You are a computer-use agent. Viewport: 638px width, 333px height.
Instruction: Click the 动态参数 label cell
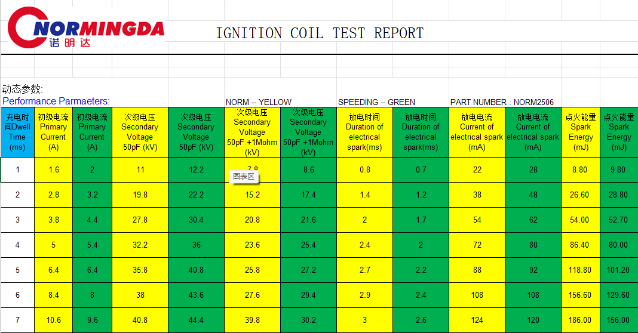click(x=23, y=90)
